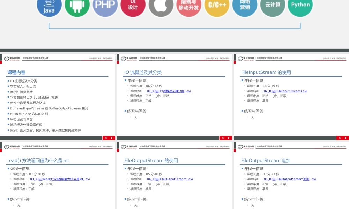Select the PHP course circle

[x=105, y=5]
